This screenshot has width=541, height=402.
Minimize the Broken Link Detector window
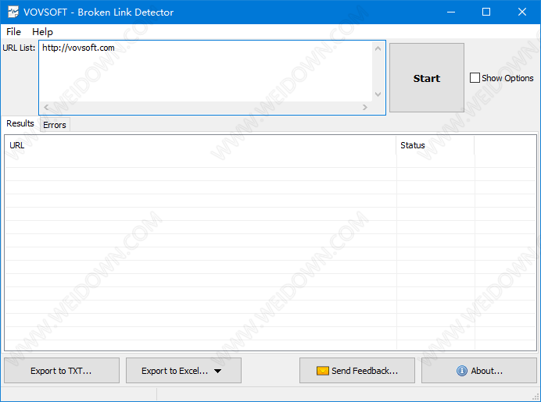(x=451, y=12)
